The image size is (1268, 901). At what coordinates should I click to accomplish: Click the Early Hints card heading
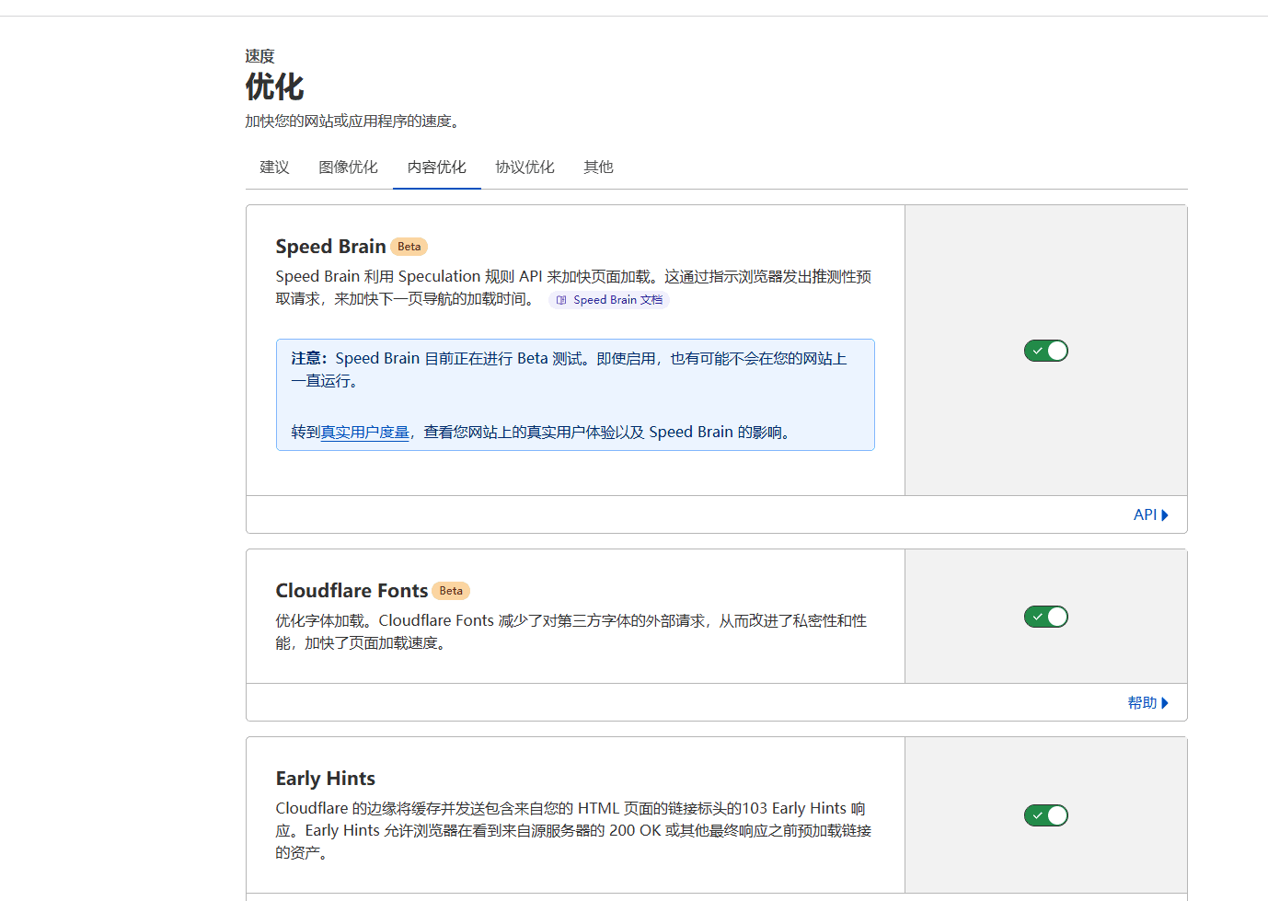pyautogui.click(x=325, y=779)
